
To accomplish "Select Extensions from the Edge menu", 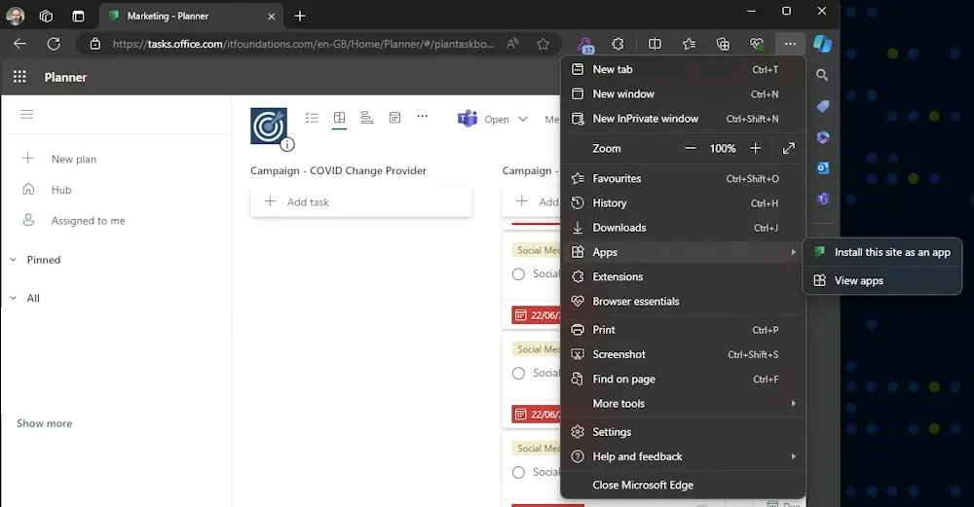I will click(618, 276).
